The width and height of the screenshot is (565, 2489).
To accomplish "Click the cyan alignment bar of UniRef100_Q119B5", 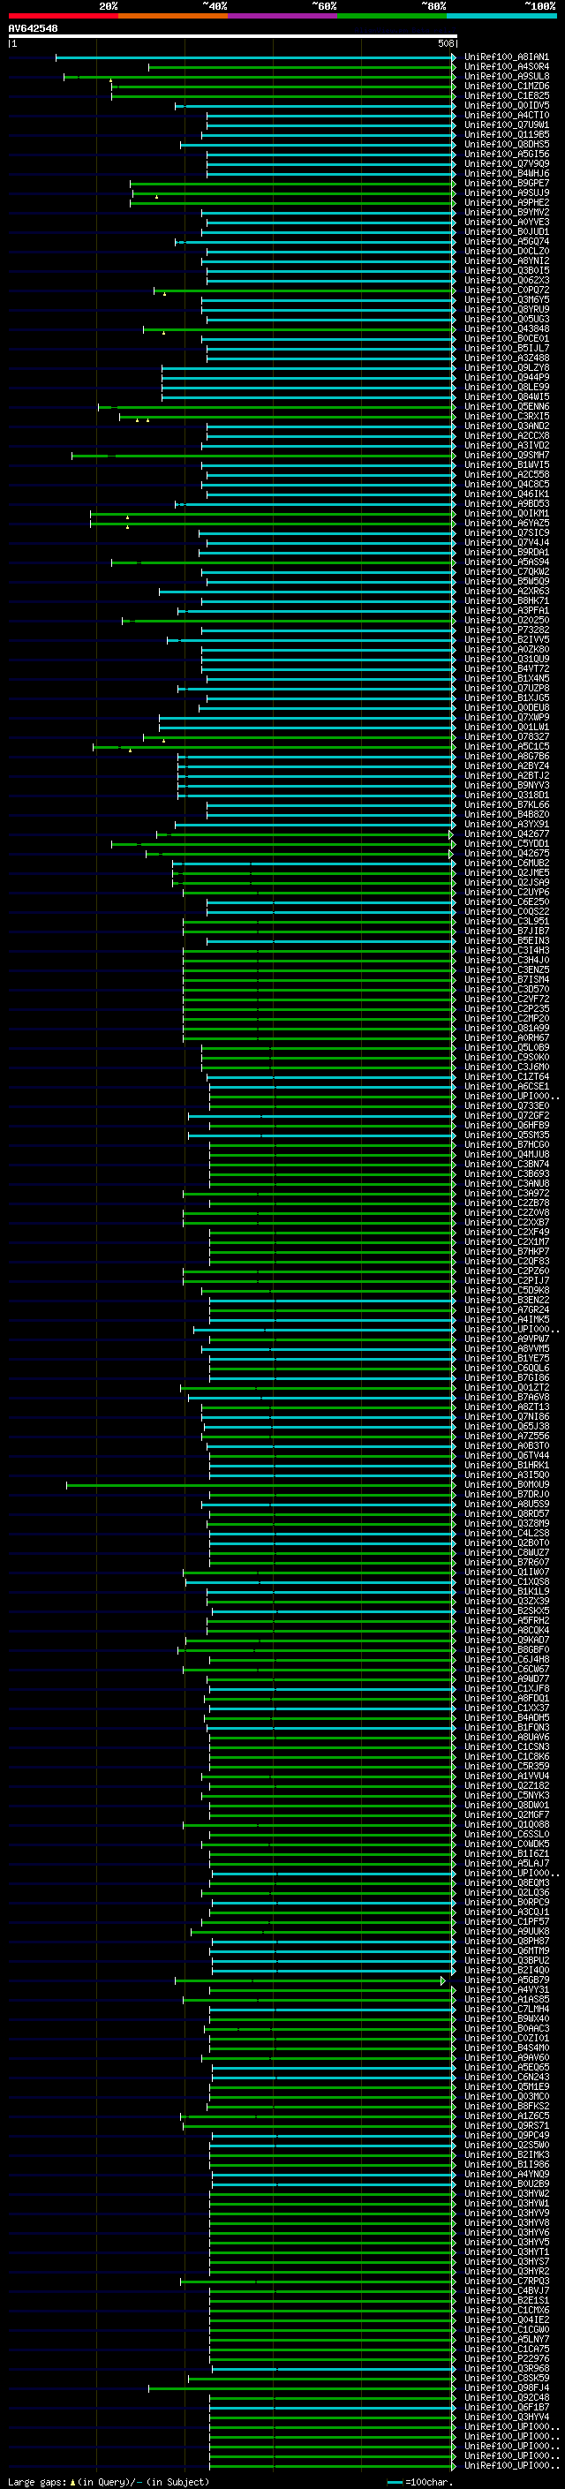I will 328,135.
